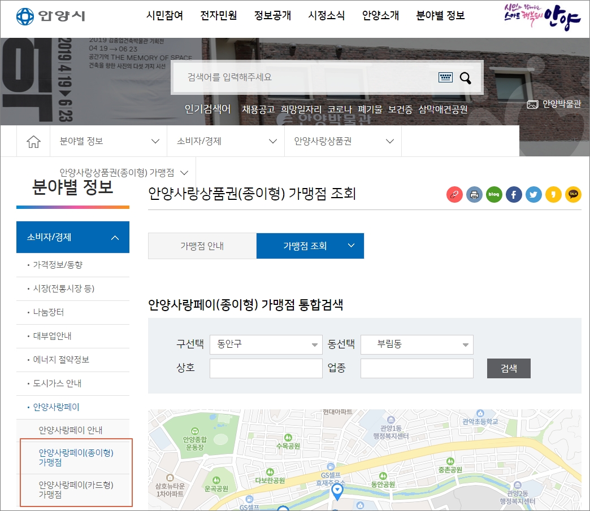Open sidebar item 시장(전통시장 등)
Image resolution: width=590 pixels, height=511 pixels.
[64, 289]
